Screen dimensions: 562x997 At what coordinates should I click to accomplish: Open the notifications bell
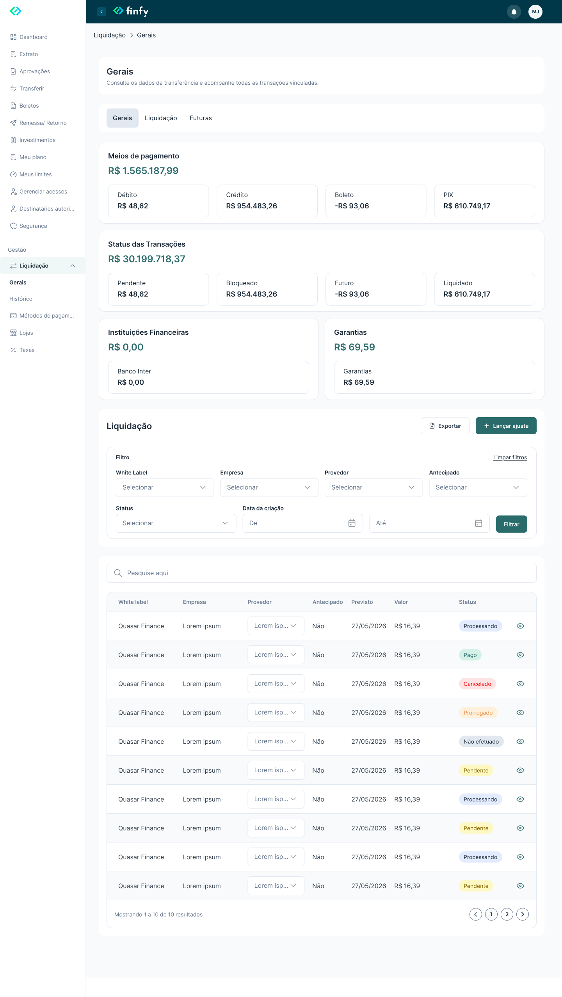tap(514, 12)
